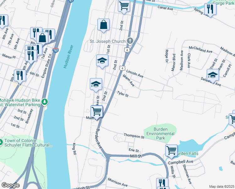Click the restaurant pin near Spring Ave

(210, 10)
